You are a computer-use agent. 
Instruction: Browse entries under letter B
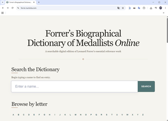pyautogui.click(x=18, y=115)
